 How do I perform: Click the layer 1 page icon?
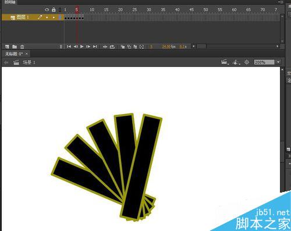coord(13,17)
